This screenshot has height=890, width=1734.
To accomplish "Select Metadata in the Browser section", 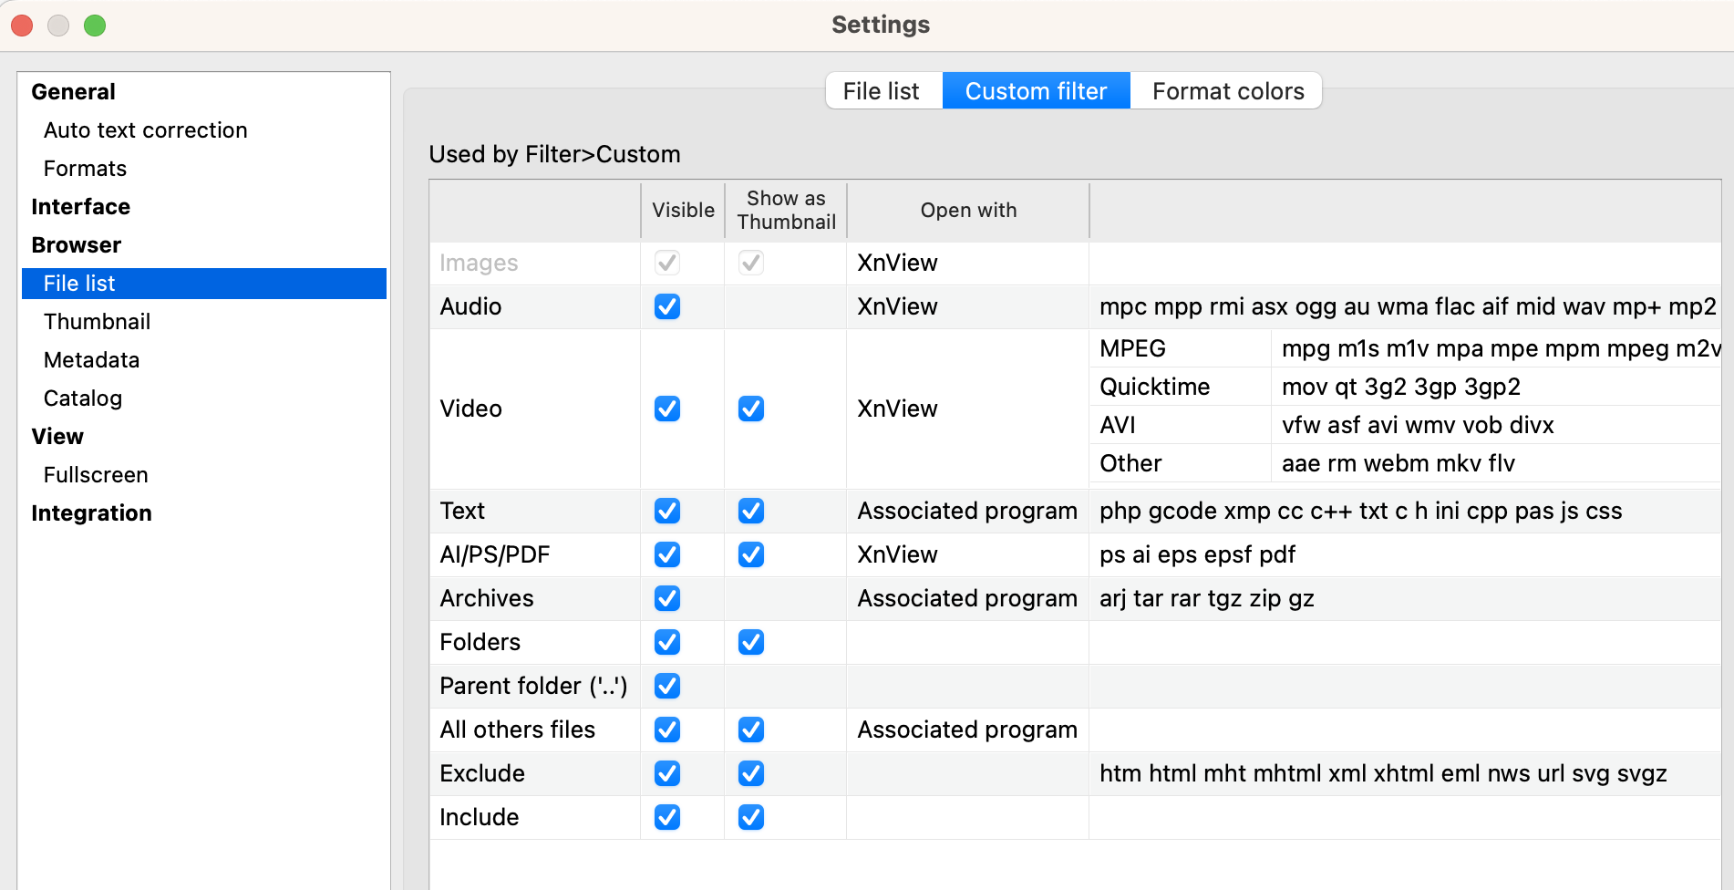I will pyautogui.click(x=91, y=360).
